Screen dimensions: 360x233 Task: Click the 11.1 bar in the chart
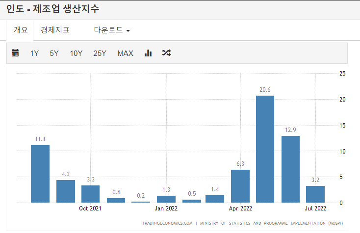point(40,174)
